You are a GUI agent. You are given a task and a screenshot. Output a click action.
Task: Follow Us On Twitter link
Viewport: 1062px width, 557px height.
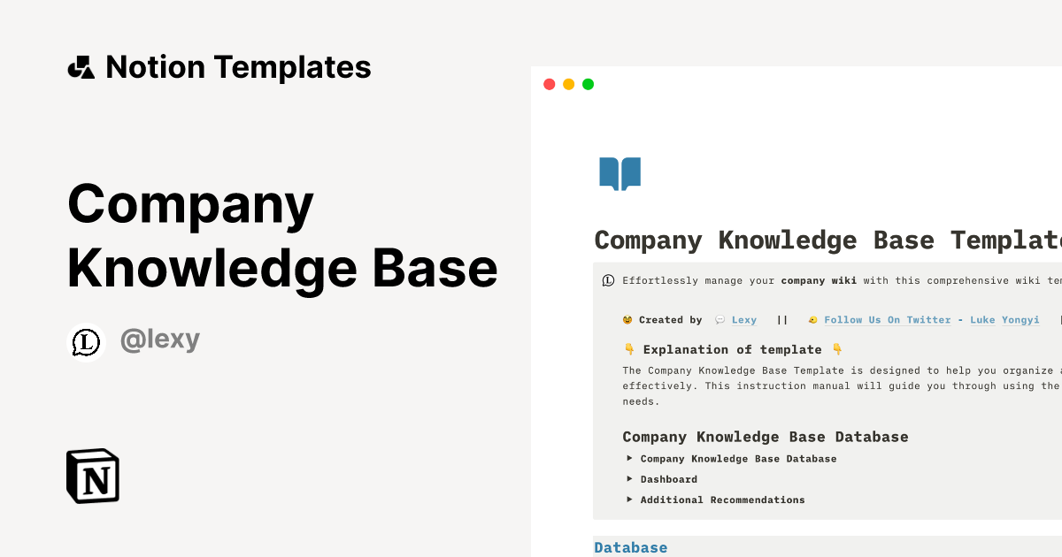click(x=886, y=319)
